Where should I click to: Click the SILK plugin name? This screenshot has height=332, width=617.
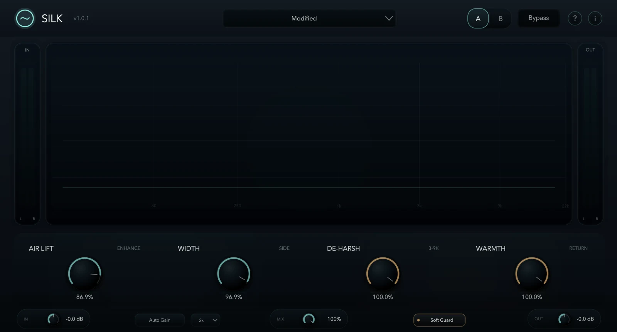pos(52,18)
